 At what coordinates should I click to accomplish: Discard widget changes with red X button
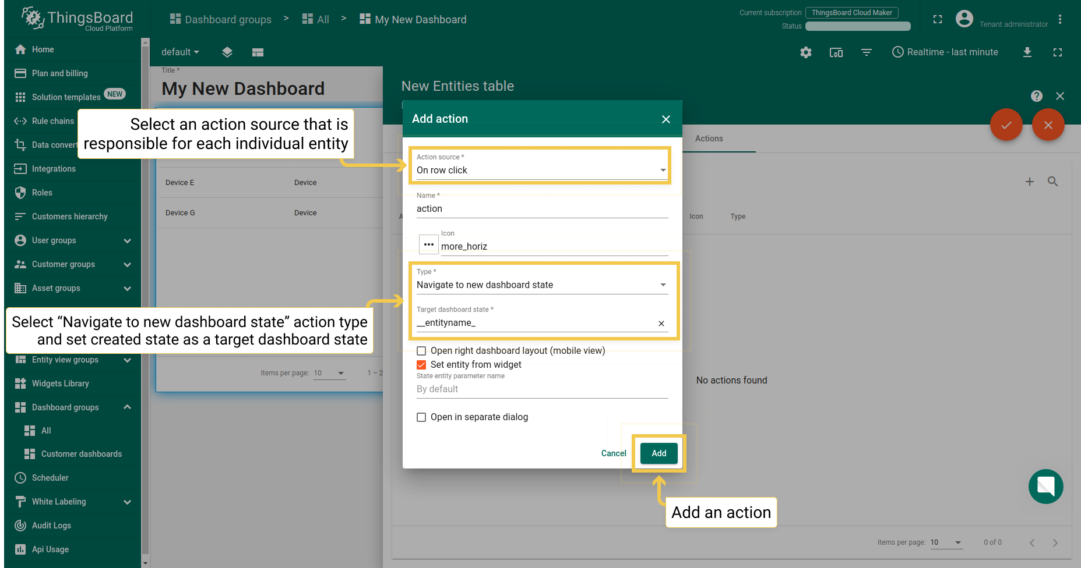[x=1048, y=125]
